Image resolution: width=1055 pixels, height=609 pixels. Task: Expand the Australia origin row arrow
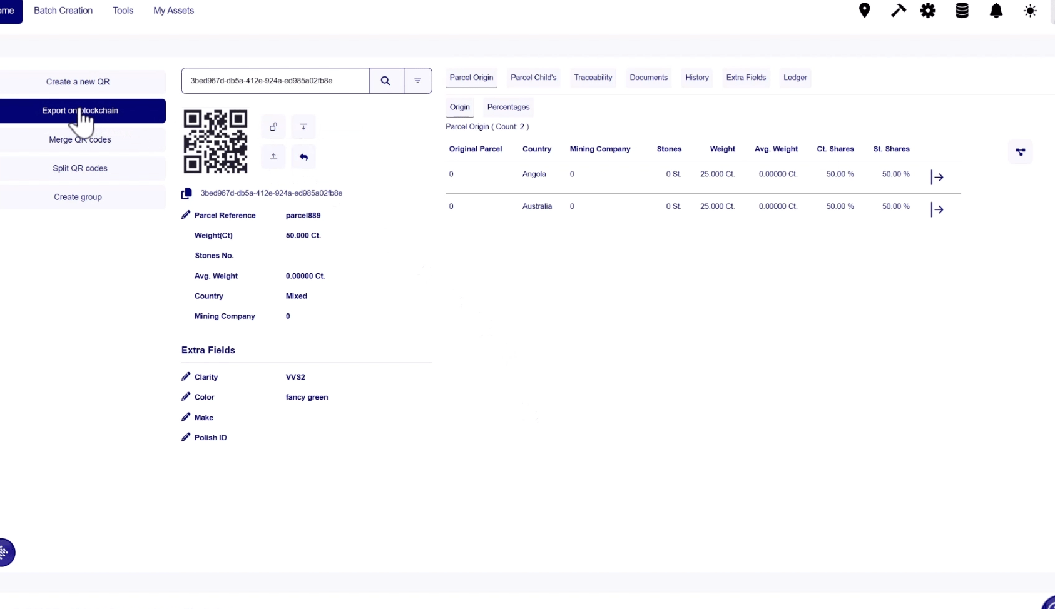[937, 209]
